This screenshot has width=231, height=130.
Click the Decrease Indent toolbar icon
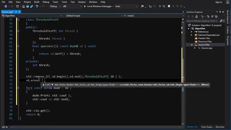pyautogui.click(x=160, y=6)
